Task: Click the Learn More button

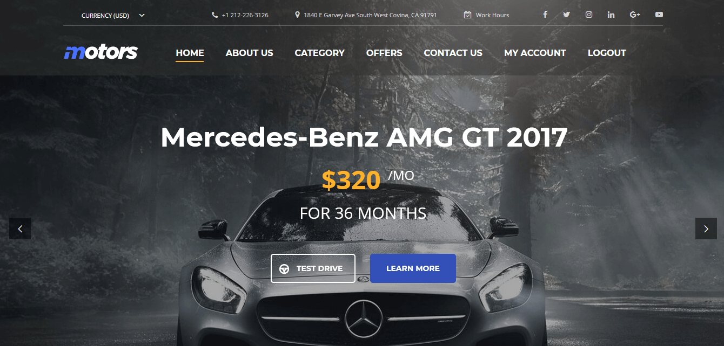Action: pyautogui.click(x=413, y=268)
